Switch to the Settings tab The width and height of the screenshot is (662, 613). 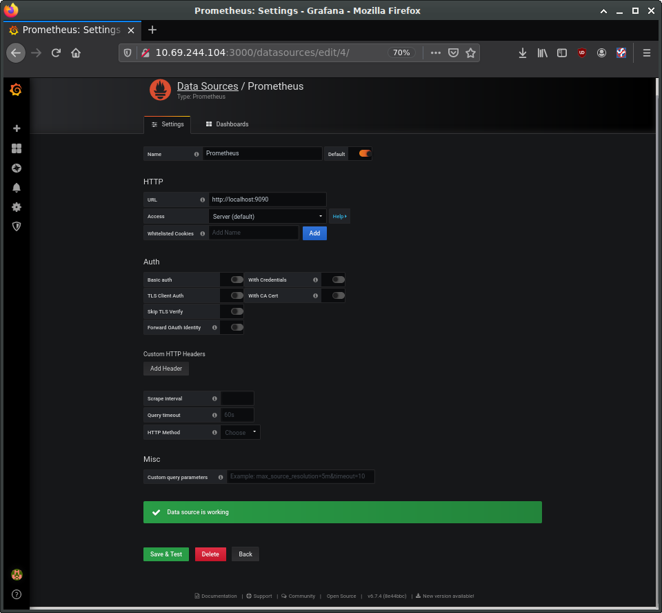click(167, 124)
